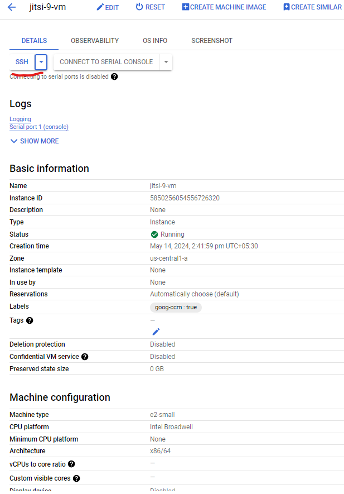Click the green Running status check icon
Viewport: 344px width, 494px height.
pyautogui.click(x=154, y=234)
